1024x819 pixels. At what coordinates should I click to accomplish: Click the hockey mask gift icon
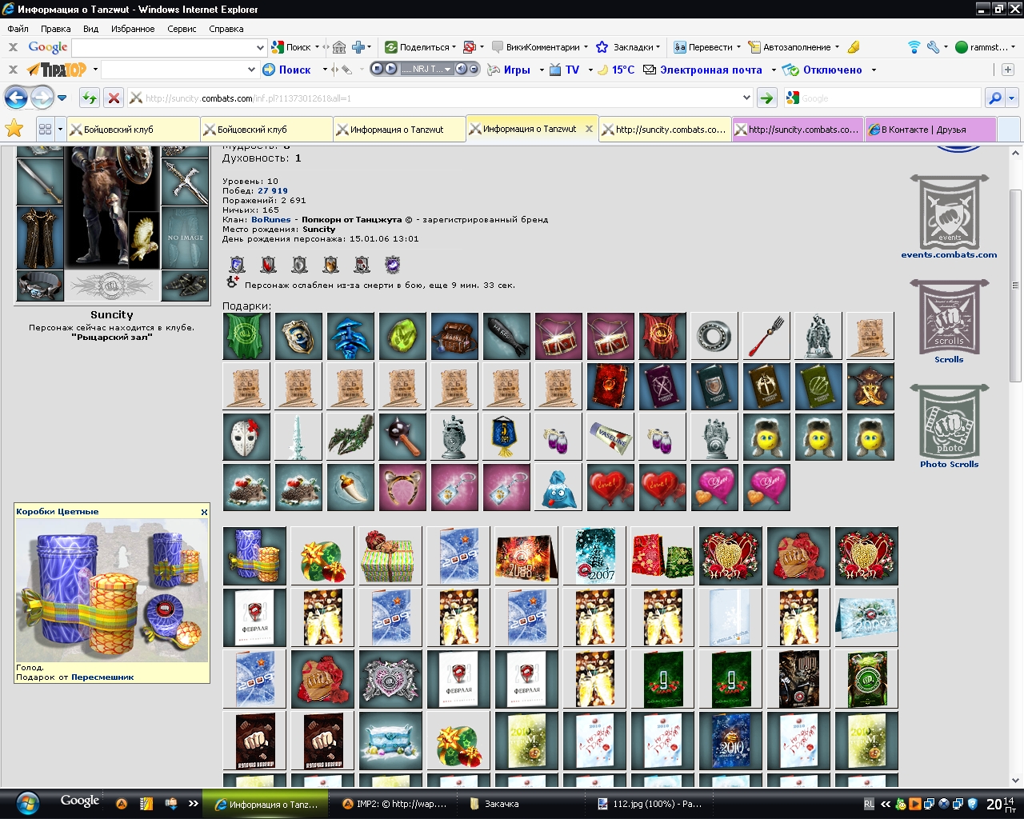click(x=246, y=437)
